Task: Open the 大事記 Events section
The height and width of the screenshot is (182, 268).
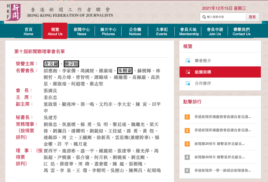Action: pyautogui.click(x=162, y=32)
